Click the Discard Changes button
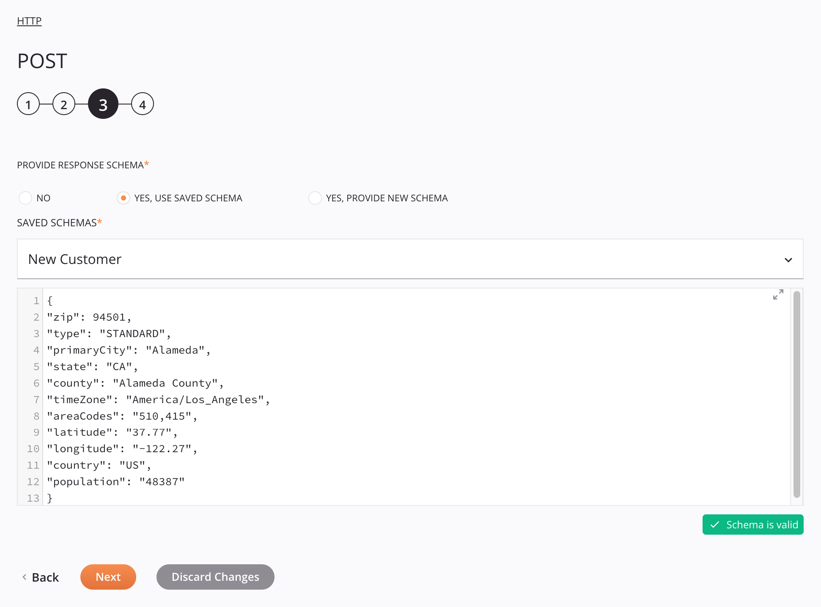 [215, 577]
